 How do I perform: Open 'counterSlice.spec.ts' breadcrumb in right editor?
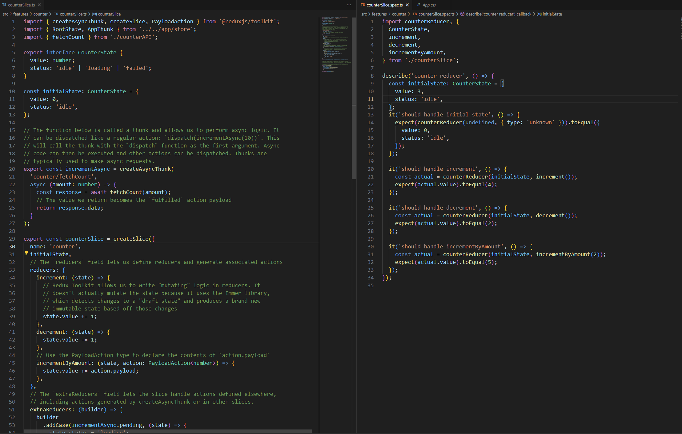(437, 14)
